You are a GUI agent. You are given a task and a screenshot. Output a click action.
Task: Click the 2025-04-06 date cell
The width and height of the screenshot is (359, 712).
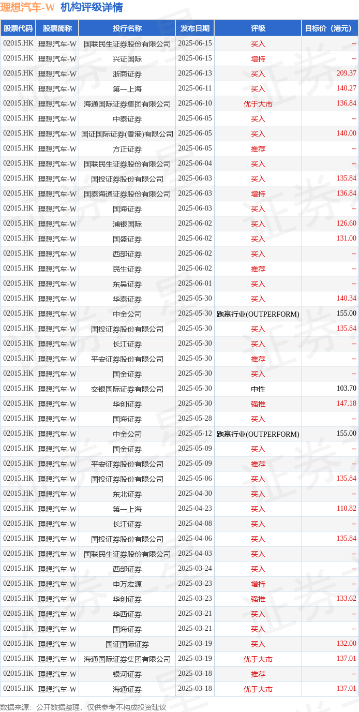195,539
